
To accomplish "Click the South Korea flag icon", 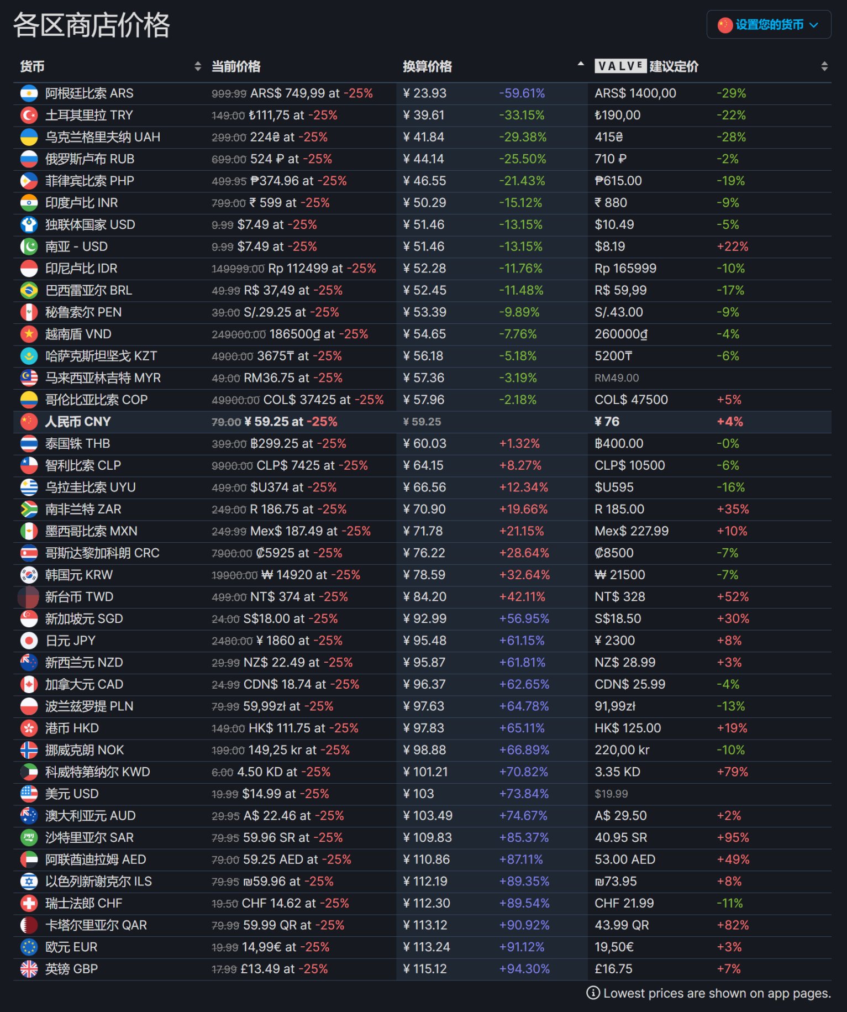I will tap(29, 575).
